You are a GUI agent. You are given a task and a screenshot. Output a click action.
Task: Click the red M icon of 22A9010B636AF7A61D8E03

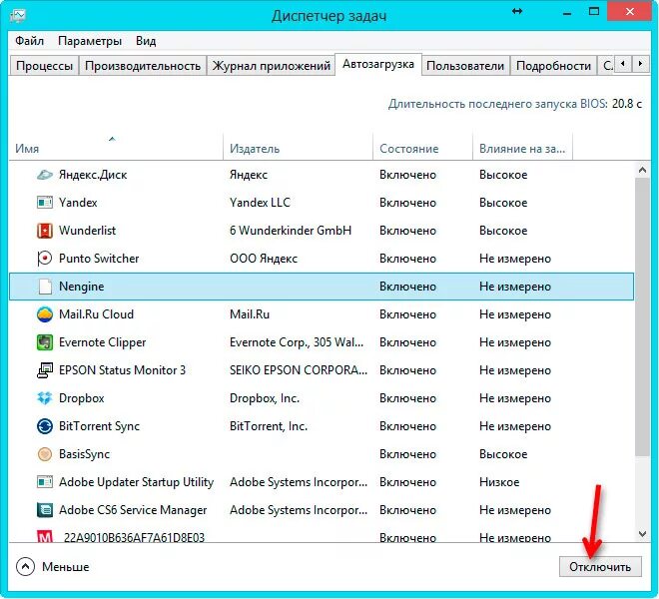click(x=45, y=537)
